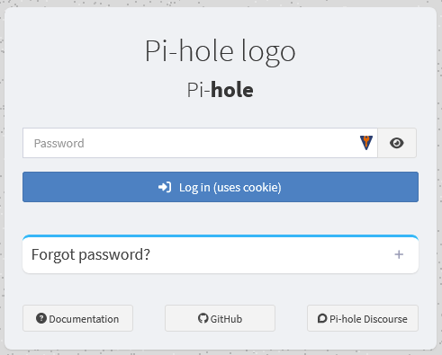Click the GitHub octocat icon
The image size is (442, 355).
point(203,318)
